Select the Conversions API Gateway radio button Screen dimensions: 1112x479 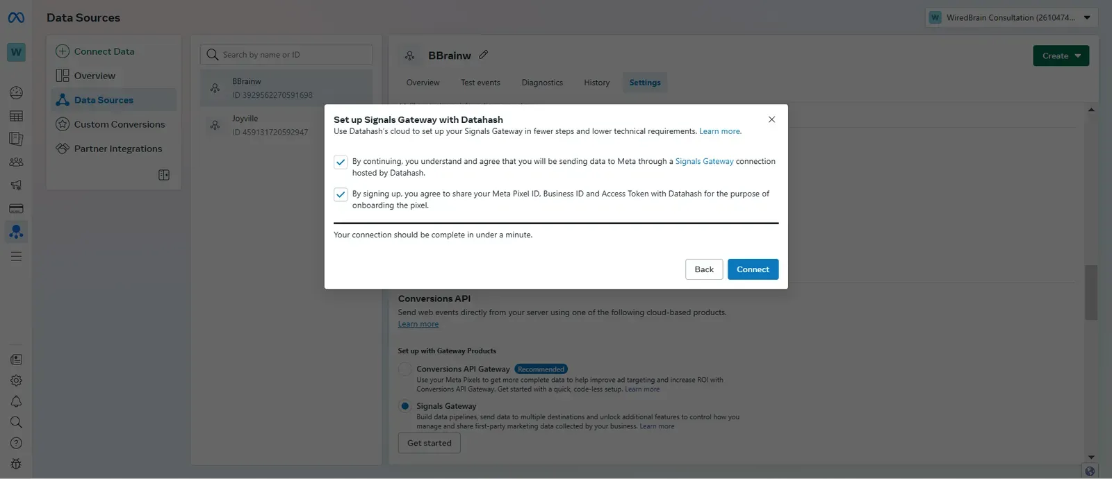coord(404,369)
